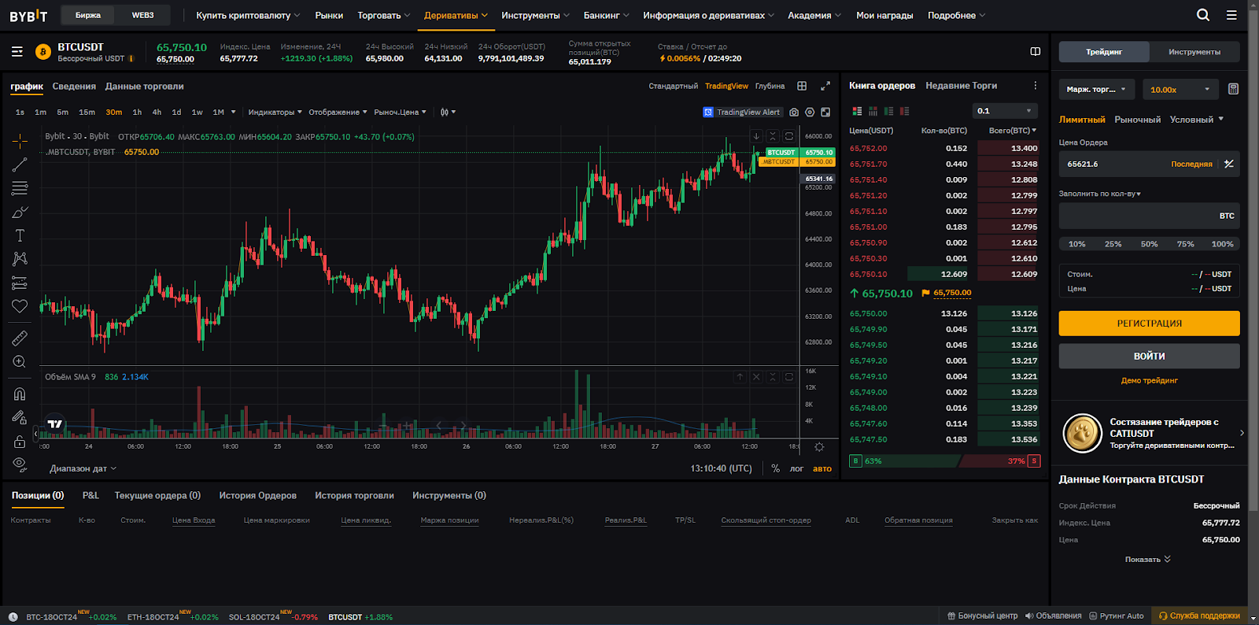
Task: Open chart settings hexagon icon
Action: click(810, 113)
